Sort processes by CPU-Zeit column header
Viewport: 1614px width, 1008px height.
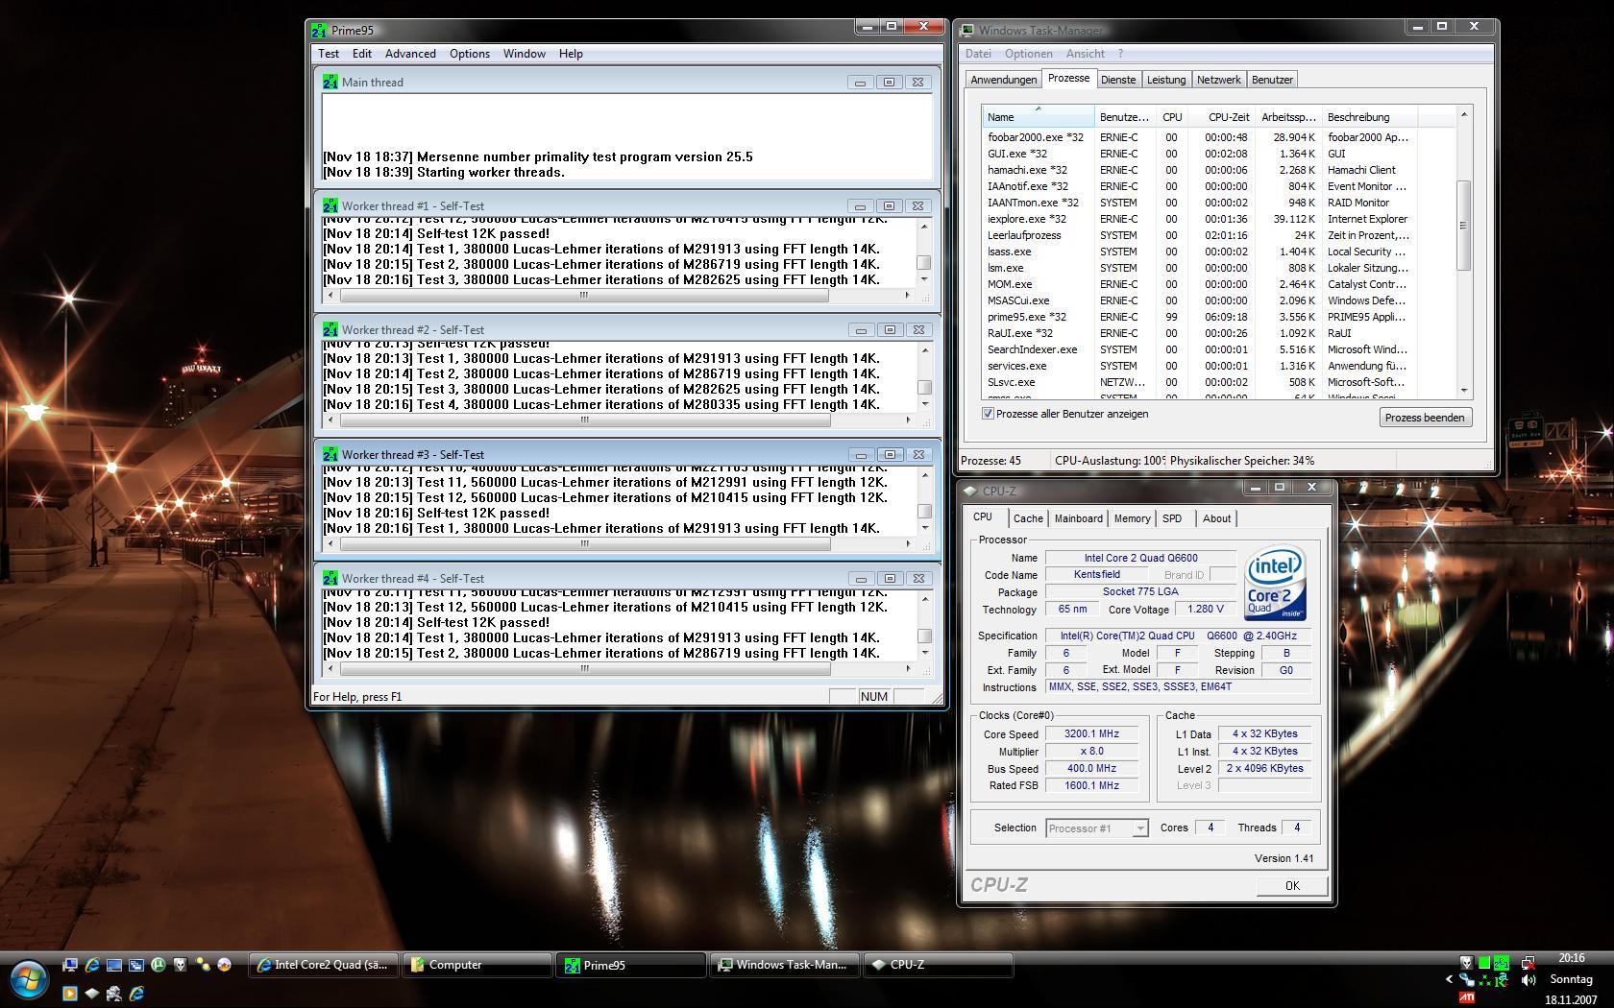coord(1221,117)
